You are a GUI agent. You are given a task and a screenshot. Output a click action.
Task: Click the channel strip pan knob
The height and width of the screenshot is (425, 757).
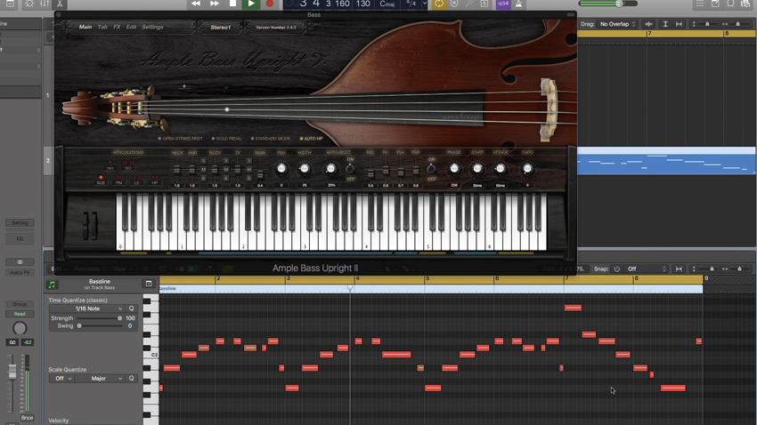pyautogui.click(x=20, y=328)
